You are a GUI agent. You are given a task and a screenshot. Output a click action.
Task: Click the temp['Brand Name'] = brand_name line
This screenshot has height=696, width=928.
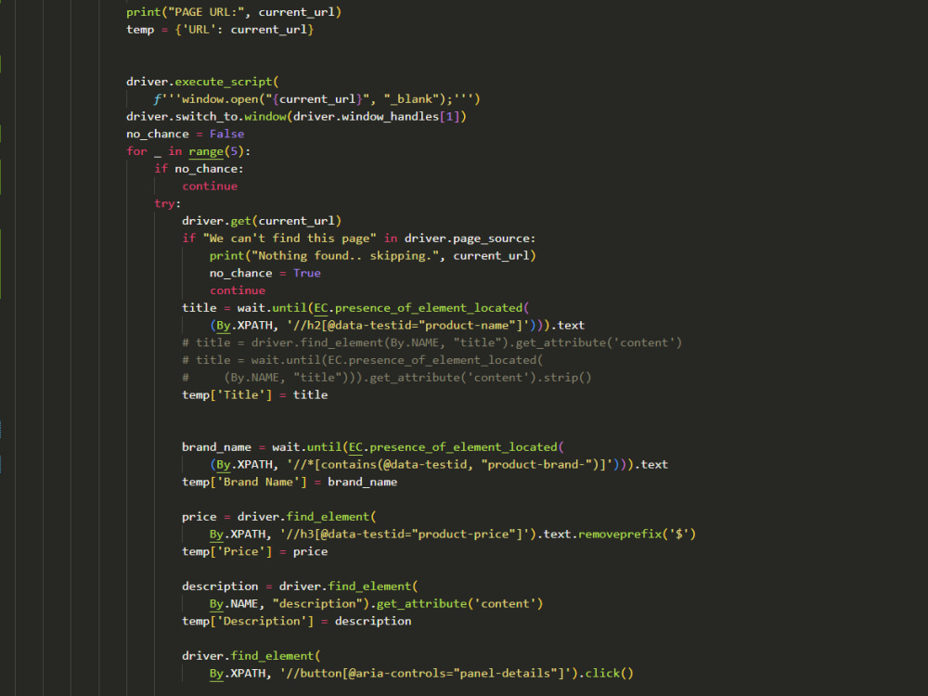point(290,482)
